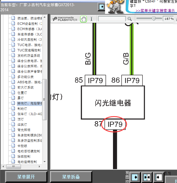The width and height of the screenshot is (177, 183).
Task: Open the 倒车灯 (JLD-4G tree item
Action: click(29, 114)
